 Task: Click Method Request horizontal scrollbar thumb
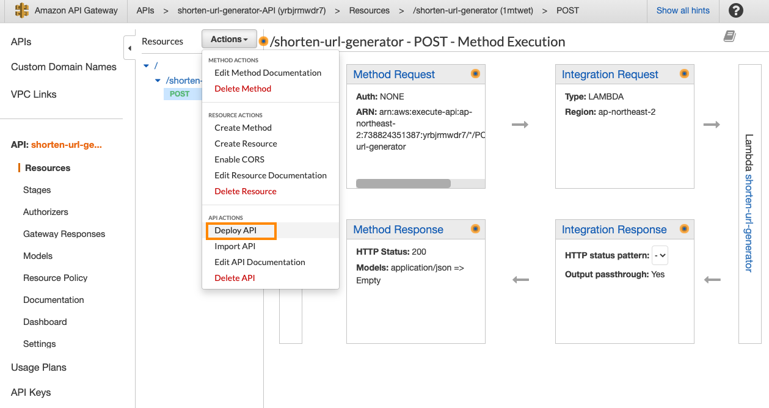[x=403, y=183]
